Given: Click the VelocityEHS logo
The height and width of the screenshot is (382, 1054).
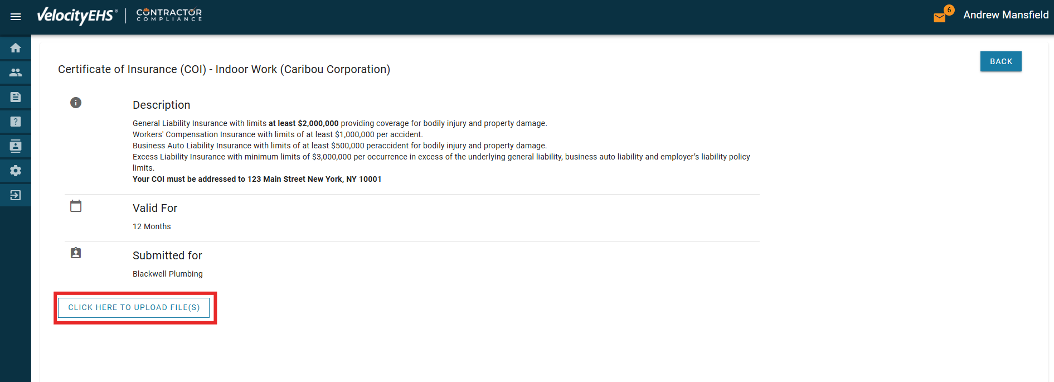Looking at the screenshot, I should click(x=77, y=16).
